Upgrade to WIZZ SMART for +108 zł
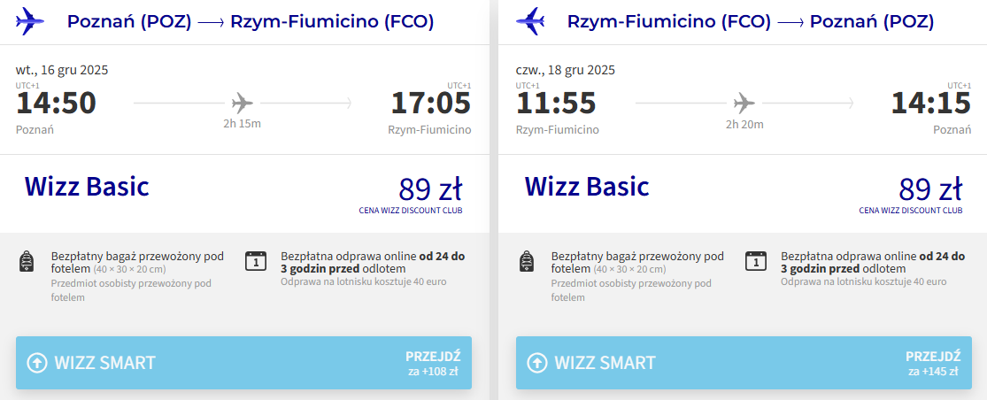This screenshot has width=987, height=400. tap(243, 363)
